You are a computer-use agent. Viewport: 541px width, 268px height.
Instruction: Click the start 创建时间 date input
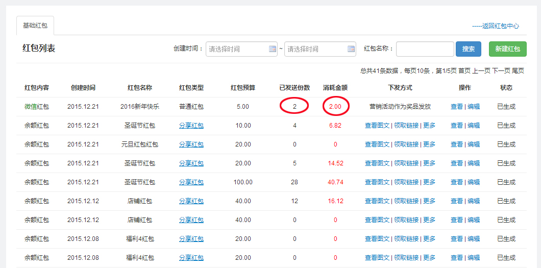[x=237, y=49]
